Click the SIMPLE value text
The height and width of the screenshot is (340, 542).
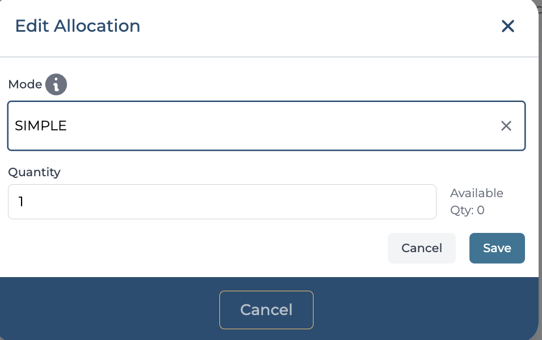coord(41,126)
